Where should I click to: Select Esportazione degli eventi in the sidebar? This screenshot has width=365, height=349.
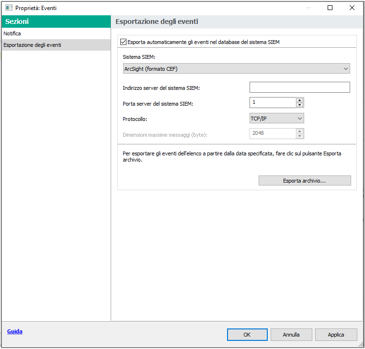tap(32, 45)
